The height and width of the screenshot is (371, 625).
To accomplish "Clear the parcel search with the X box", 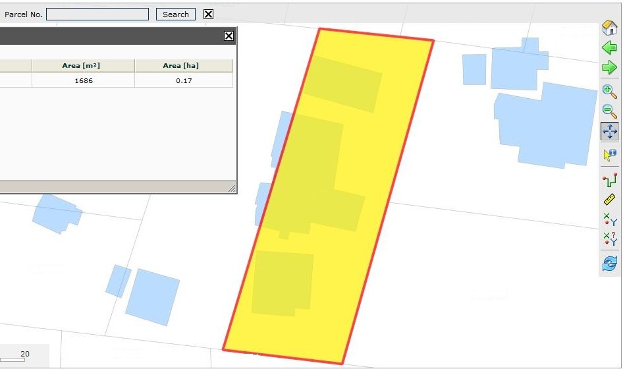I will coord(208,14).
